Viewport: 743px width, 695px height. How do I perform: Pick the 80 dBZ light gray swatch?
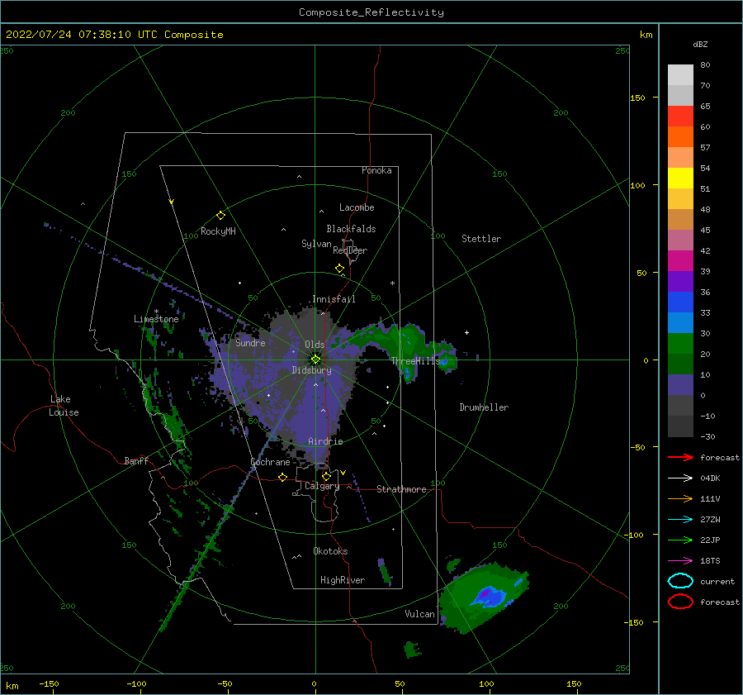680,75
